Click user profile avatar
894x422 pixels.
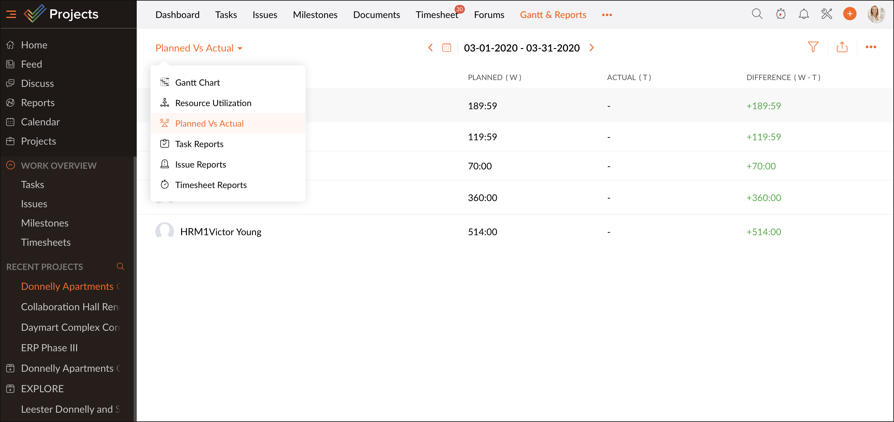click(876, 14)
